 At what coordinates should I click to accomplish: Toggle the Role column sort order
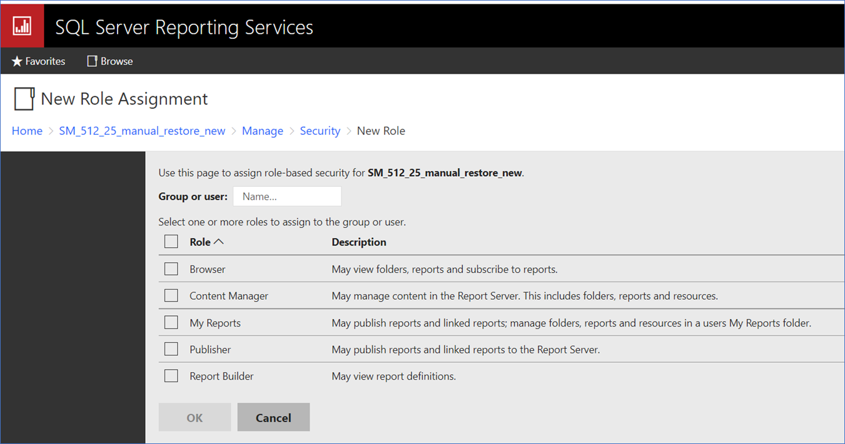click(205, 241)
